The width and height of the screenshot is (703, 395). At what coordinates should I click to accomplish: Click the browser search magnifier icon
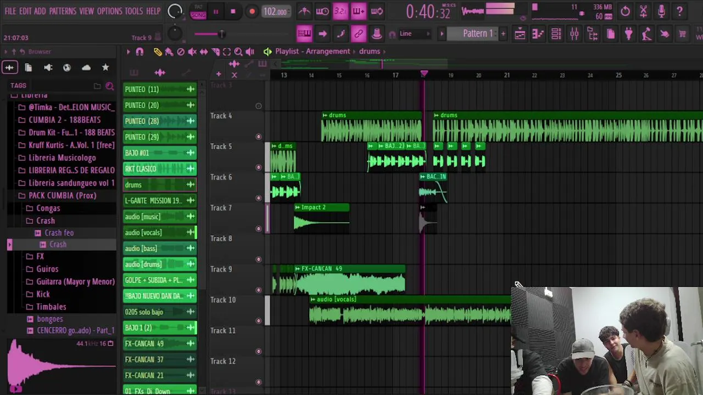pyautogui.click(x=109, y=86)
